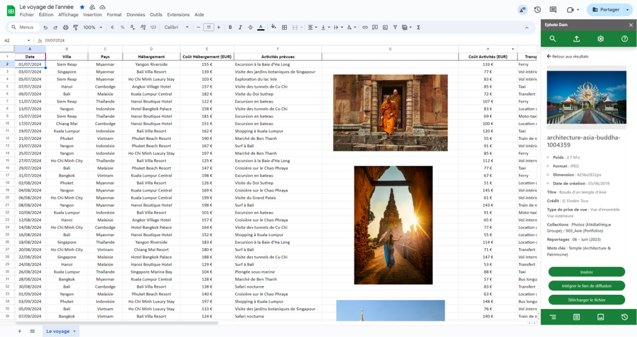Insert a chart
Viewport: 637px width, 337px height.
click(385, 27)
